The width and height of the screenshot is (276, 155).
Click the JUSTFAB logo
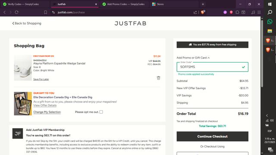pos(130,23)
